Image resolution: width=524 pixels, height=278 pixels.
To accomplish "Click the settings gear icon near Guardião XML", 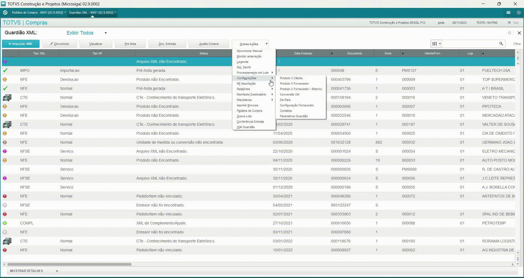I will pos(509,33).
